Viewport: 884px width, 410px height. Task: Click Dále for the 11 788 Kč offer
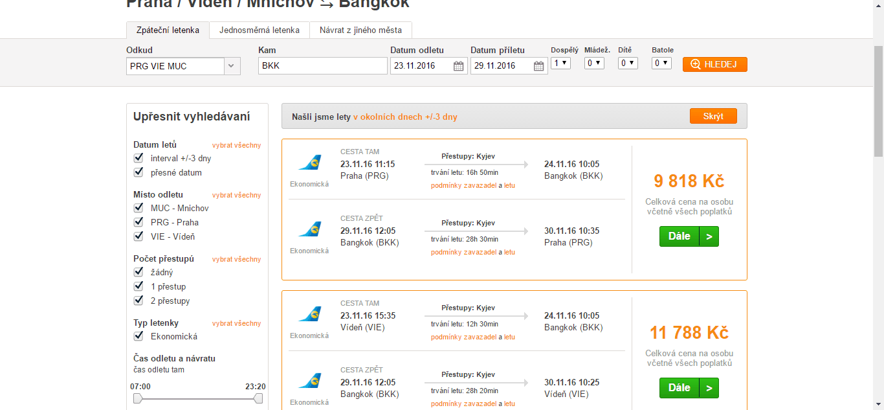click(x=689, y=388)
